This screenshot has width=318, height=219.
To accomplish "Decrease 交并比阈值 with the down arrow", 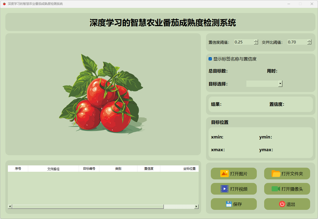I will (x=309, y=43).
